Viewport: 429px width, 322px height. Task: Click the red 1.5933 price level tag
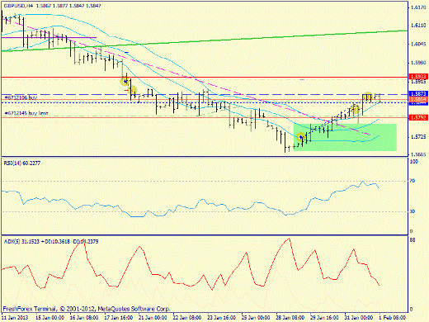(x=418, y=77)
